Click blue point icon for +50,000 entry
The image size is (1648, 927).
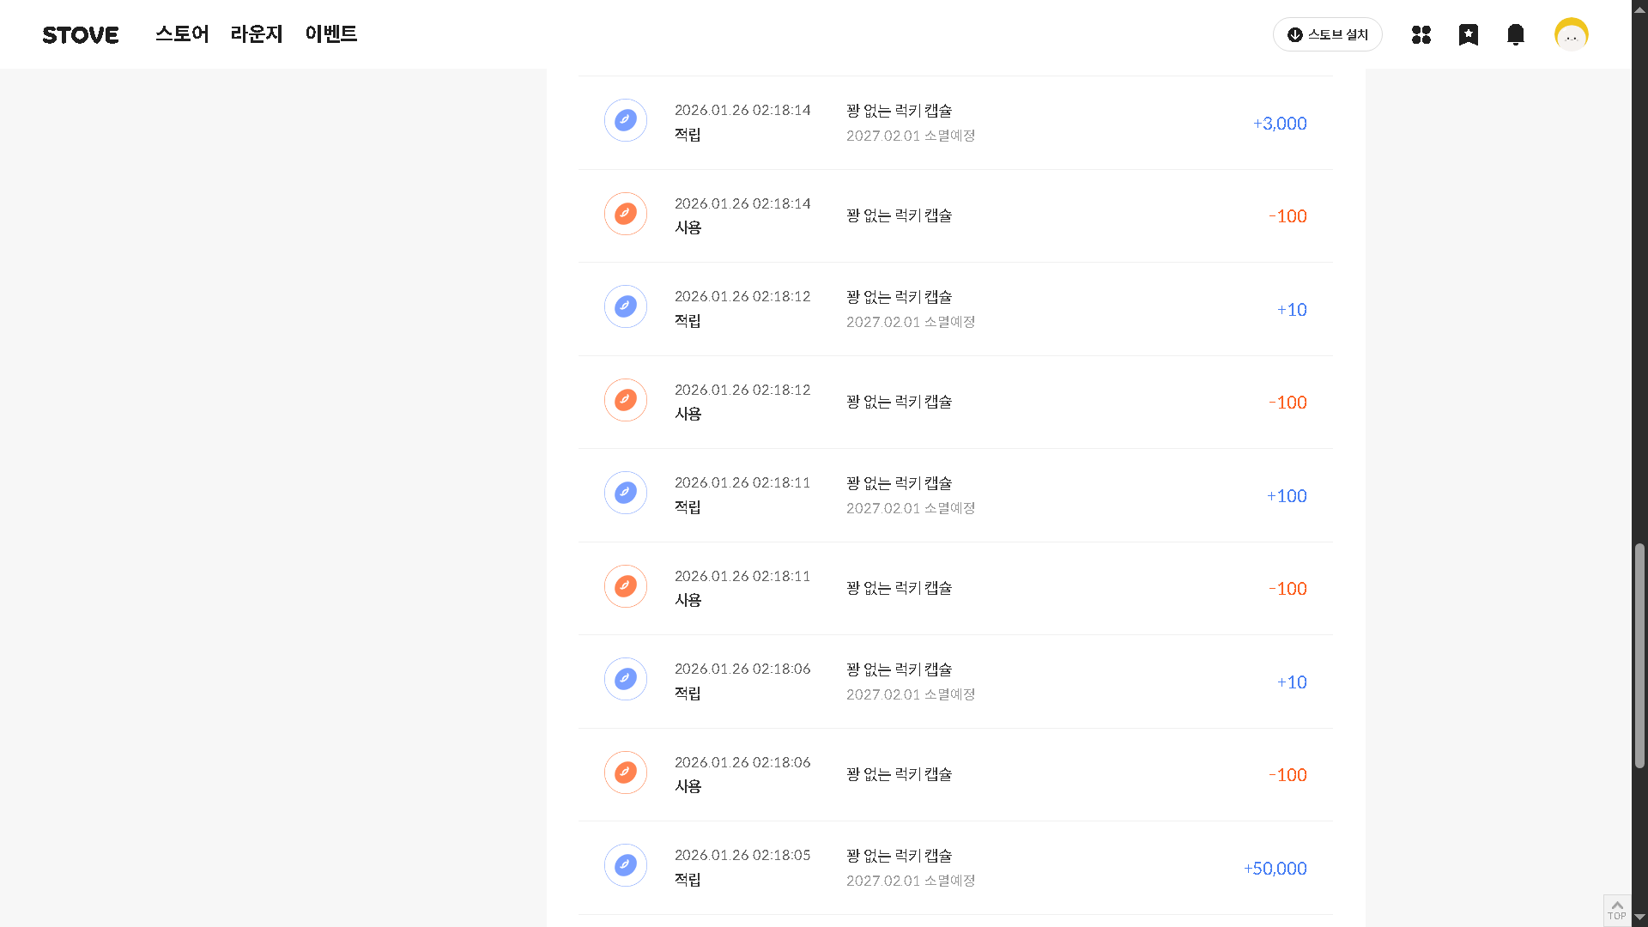click(x=626, y=865)
